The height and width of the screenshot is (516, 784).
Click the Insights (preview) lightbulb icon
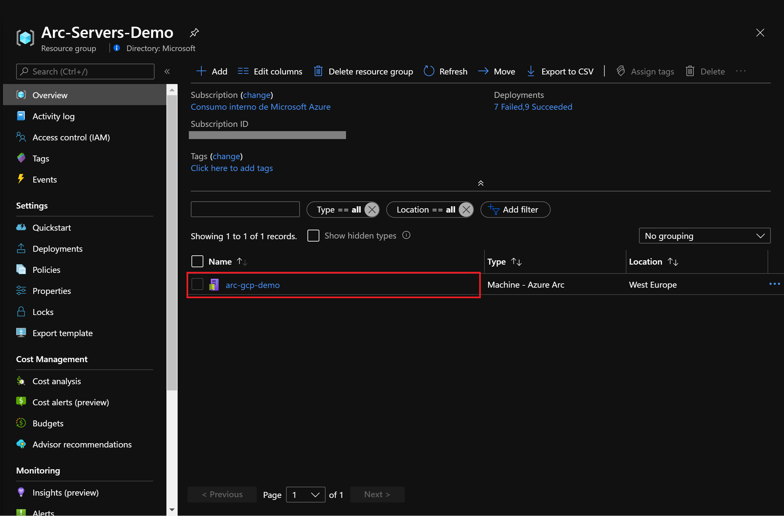[x=21, y=492]
